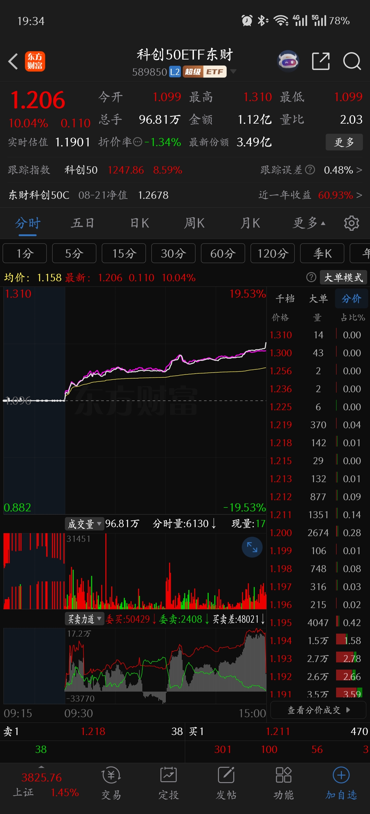Open the AI robot assistant icon
This screenshot has height=814, width=370.
click(288, 61)
